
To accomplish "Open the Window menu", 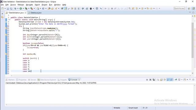I will point(57,5).
